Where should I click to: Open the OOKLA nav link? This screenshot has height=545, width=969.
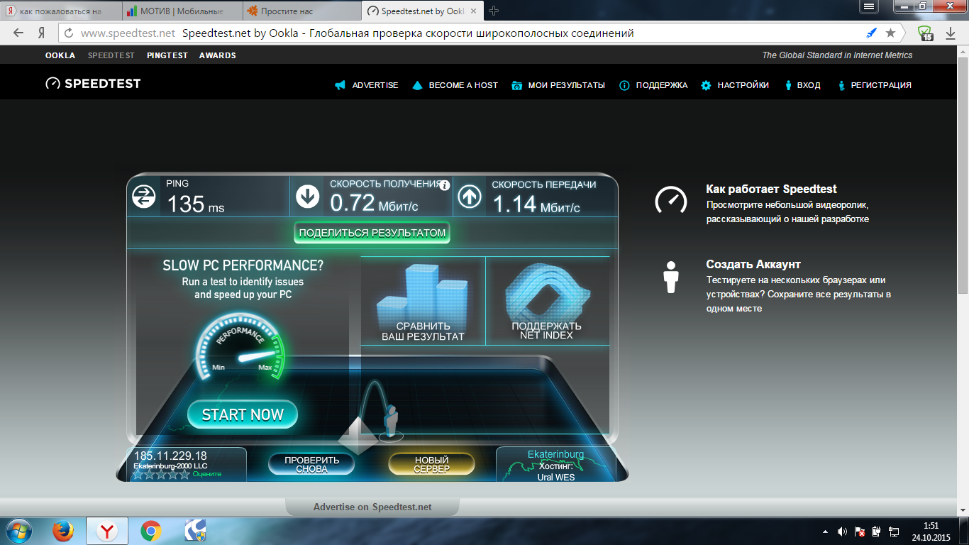(60, 55)
